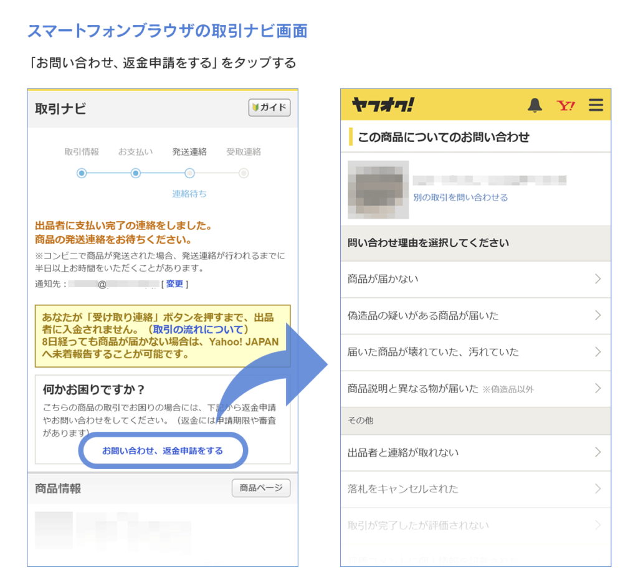Tap the blurred product thumbnail image
Screen dimensions: 638x585
378,189
